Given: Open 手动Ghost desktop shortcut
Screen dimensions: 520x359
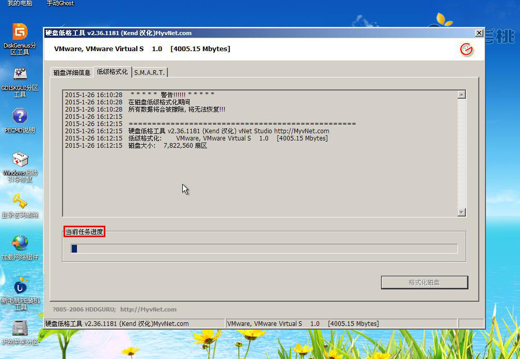Looking at the screenshot, I should click(60, 3).
